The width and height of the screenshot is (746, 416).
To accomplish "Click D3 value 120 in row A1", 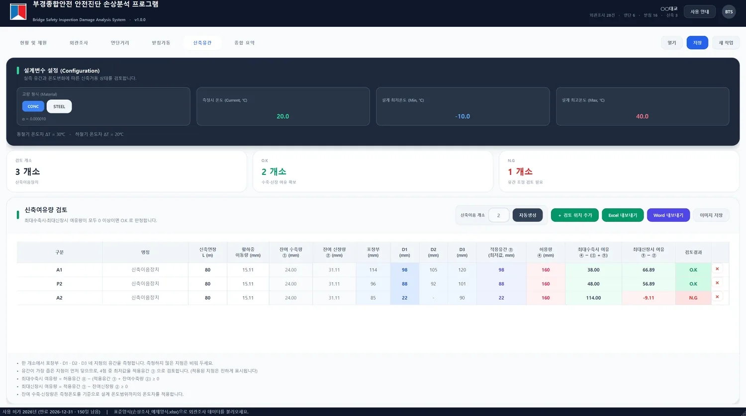I will point(462,270).
